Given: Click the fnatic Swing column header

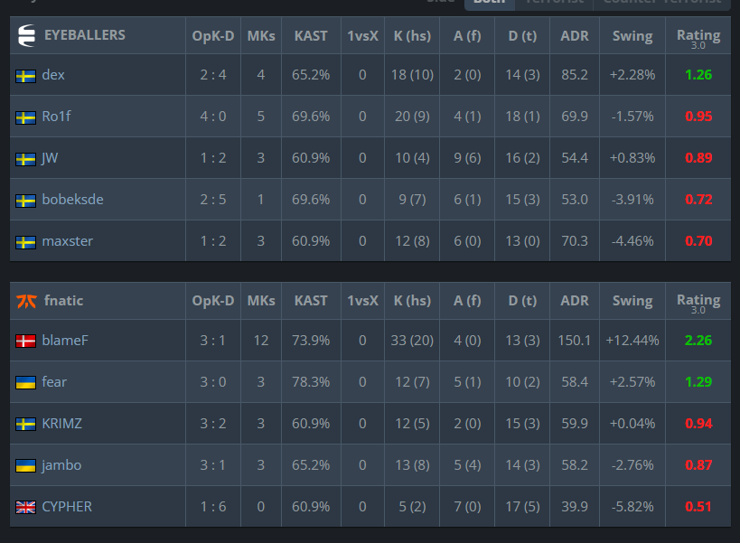Looking at the screenshot, I should click(632, 301).
